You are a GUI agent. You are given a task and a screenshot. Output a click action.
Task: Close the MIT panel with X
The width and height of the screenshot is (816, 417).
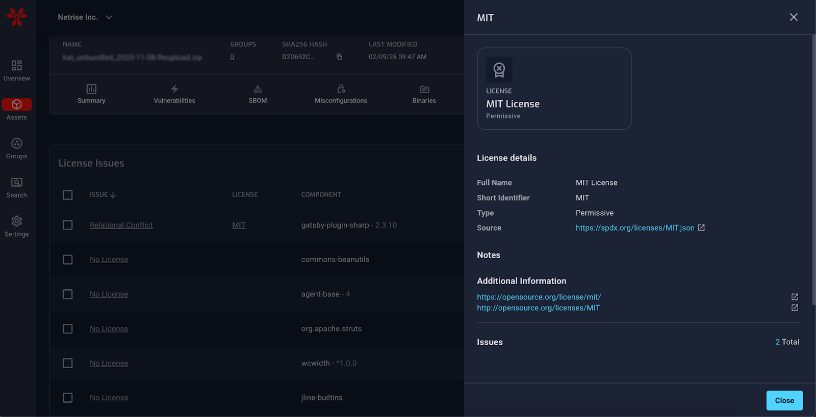pyautogui.click(x=794, y=17)
